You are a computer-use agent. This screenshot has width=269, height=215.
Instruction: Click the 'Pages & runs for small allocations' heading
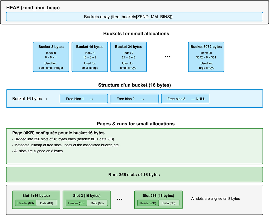click(136, 124)
